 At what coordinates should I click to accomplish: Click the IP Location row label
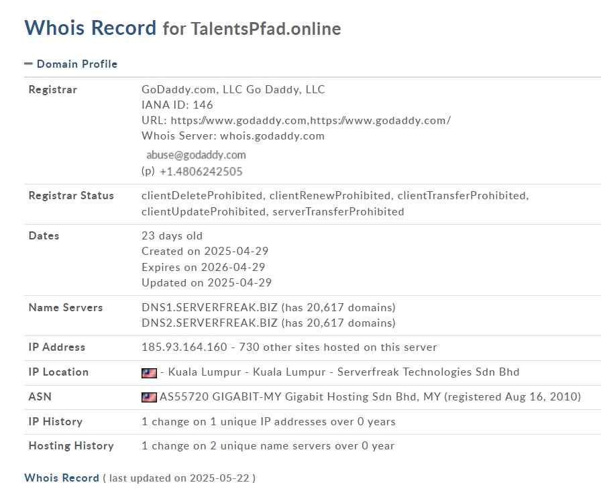[58, 372]
